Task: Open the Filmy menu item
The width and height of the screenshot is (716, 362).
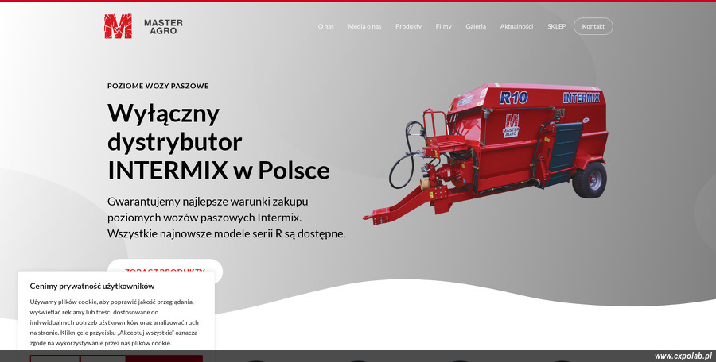Action: tap(443, 26)
